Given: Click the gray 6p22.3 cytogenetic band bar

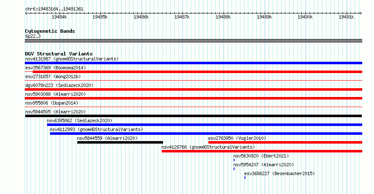Looking at the screenshot, I should tap(193, 41).
